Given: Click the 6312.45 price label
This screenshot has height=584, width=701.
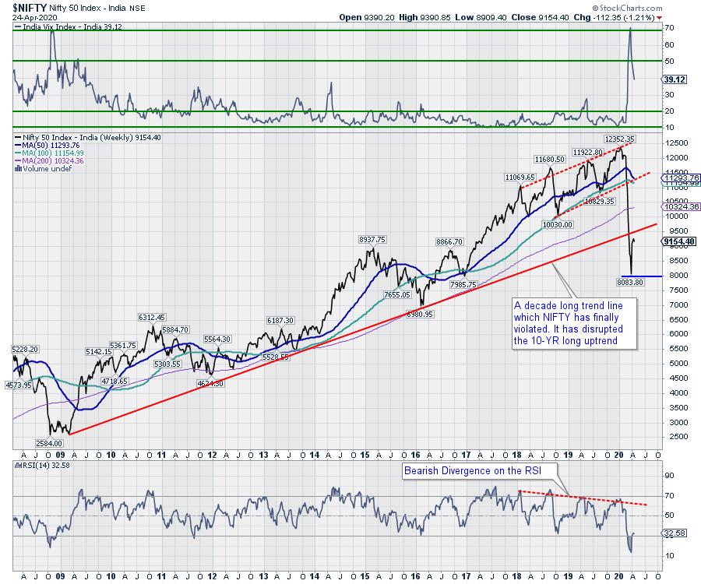Looking at the screenshot, I should click(x=152, y=317).
